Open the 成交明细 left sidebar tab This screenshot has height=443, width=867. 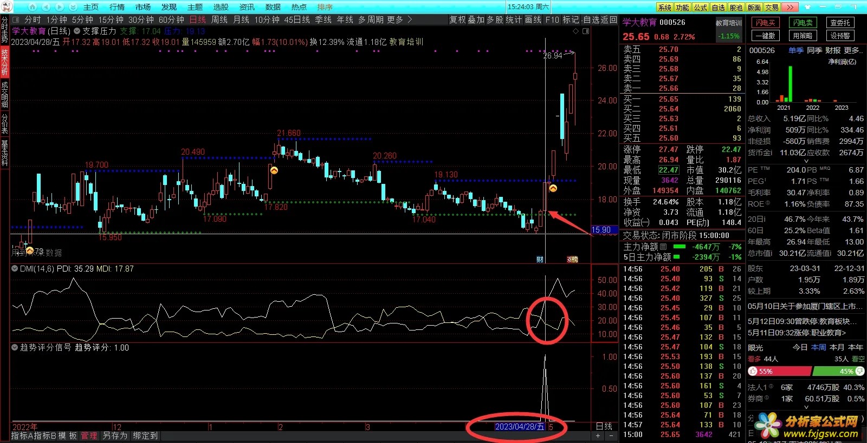click(x=4, y=95)
